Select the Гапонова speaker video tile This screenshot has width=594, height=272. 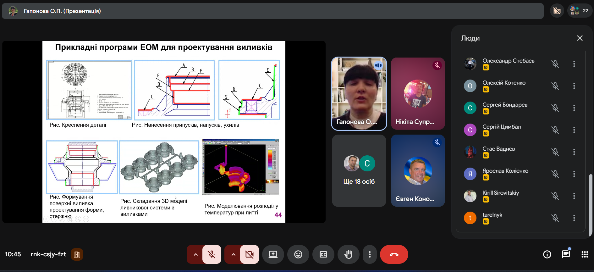click(359, 94)
